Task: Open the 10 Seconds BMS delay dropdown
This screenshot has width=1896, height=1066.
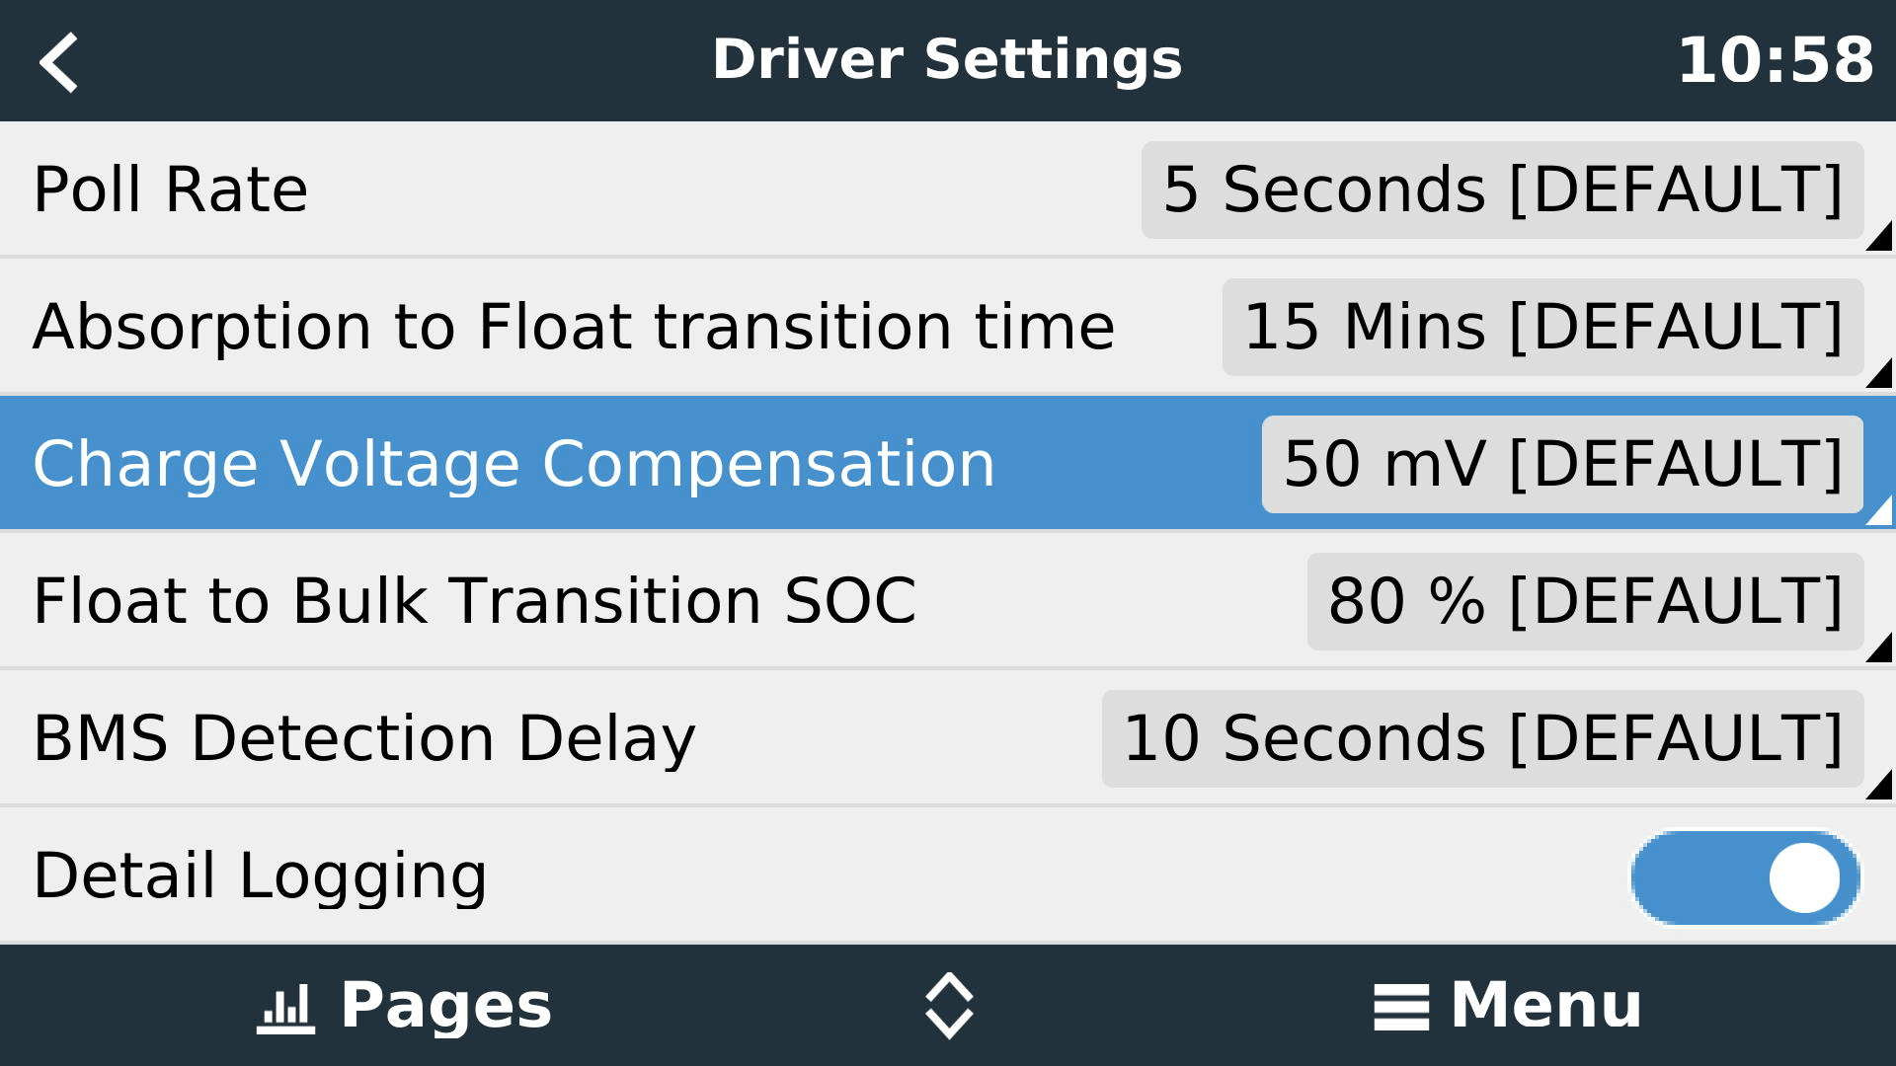Action: 1482,738
